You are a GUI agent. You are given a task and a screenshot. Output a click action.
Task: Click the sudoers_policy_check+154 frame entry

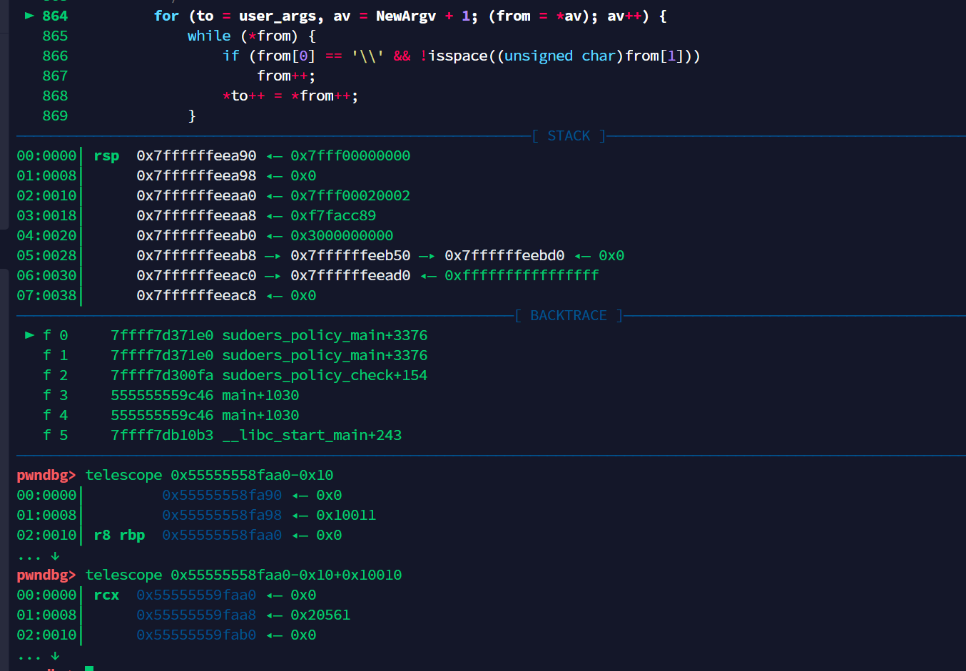point(325,375)
